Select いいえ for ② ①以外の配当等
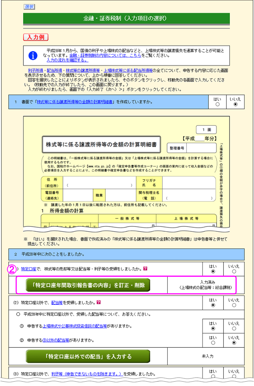 pyautogui.click(x=234, y=343)
